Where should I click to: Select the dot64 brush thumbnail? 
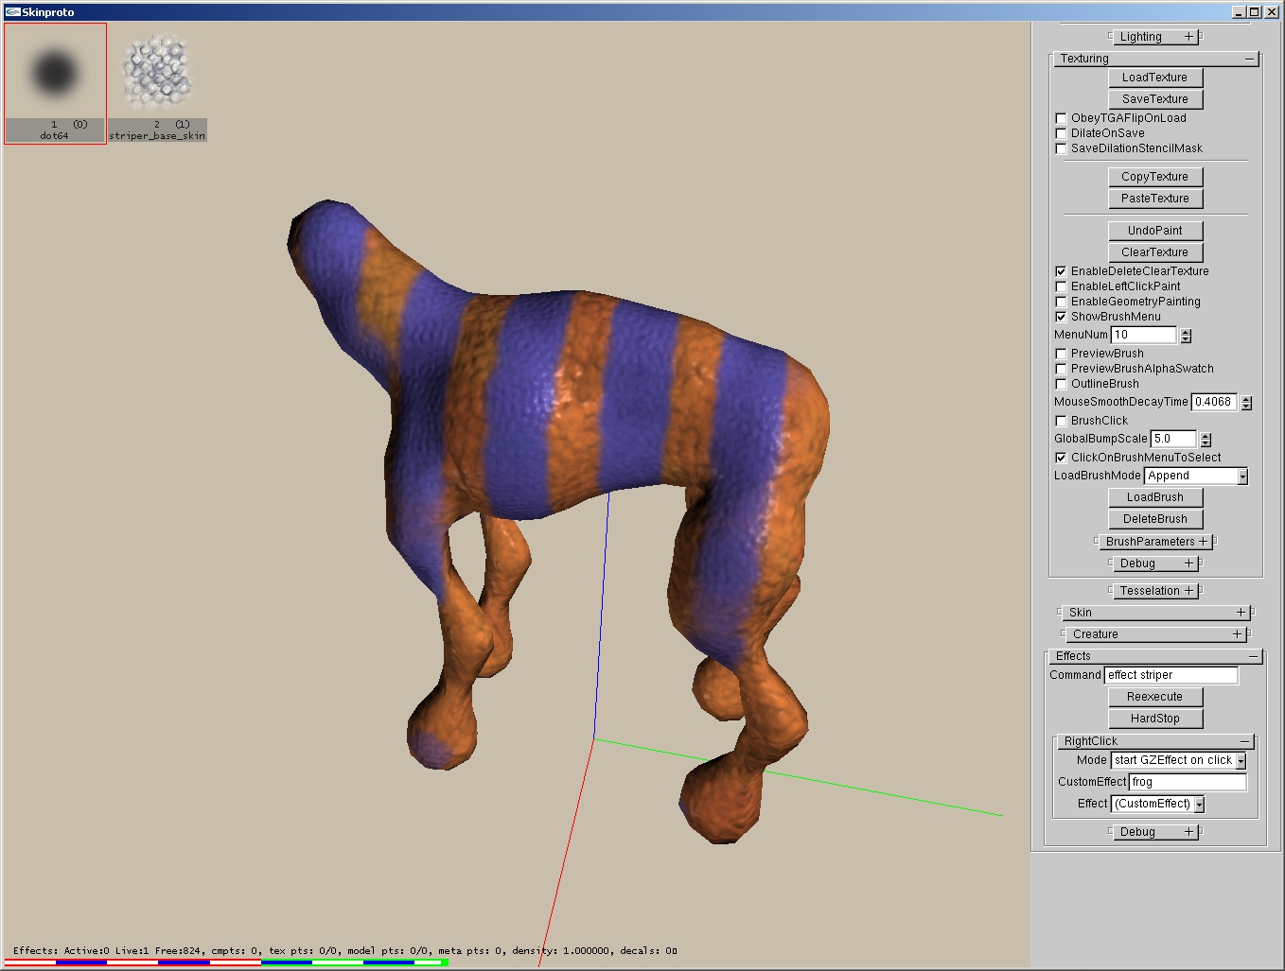point(55,76)
